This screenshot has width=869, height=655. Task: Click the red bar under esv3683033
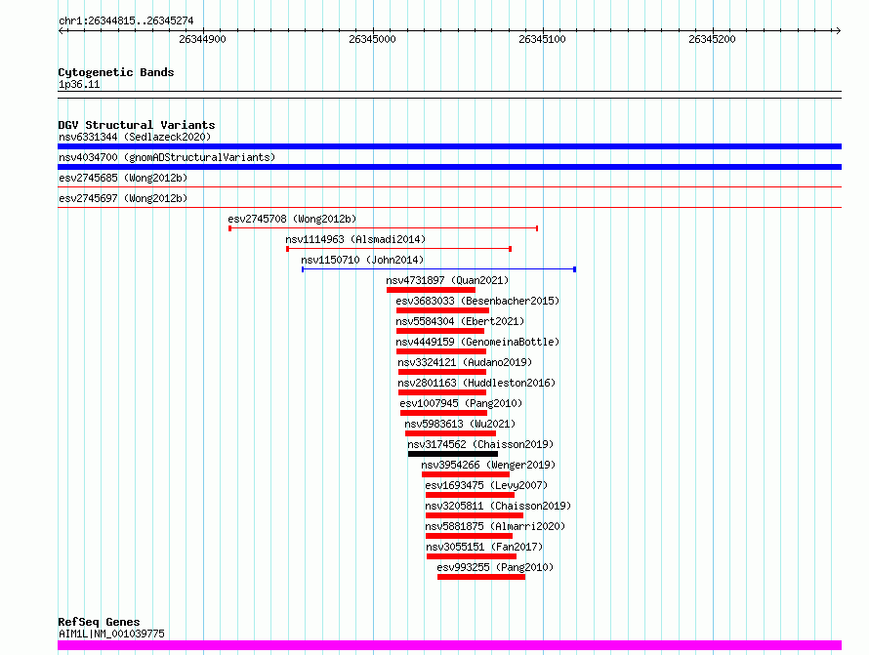click(442, 310)
